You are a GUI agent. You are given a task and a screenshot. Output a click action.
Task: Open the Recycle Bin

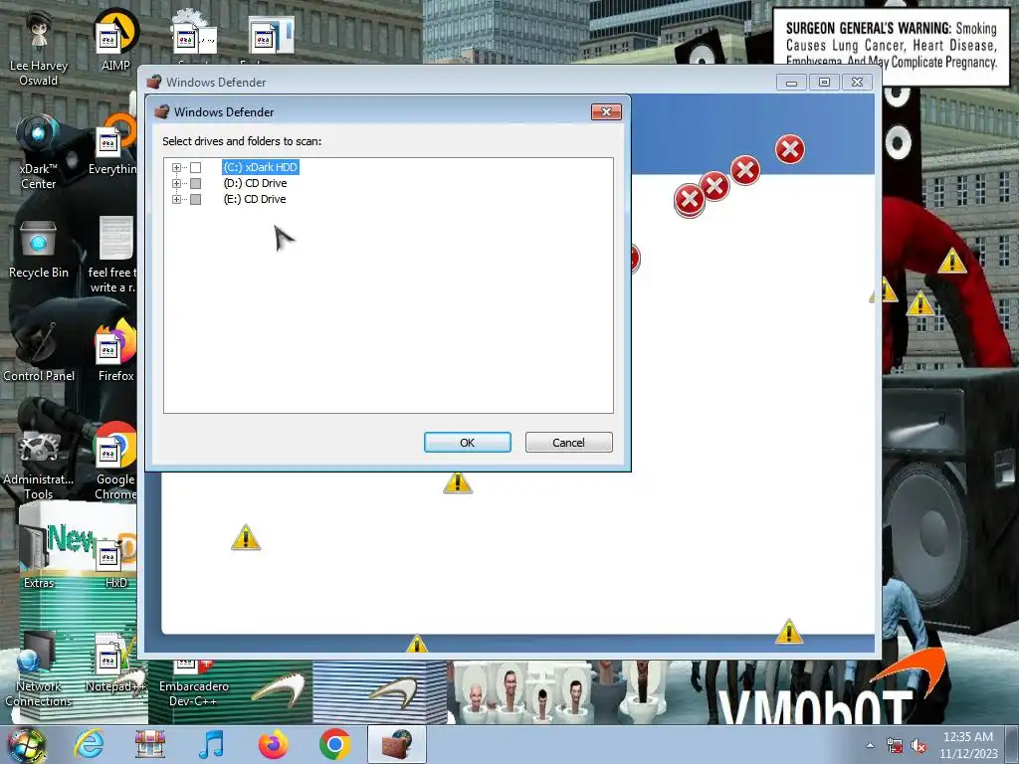click(39, 250)
